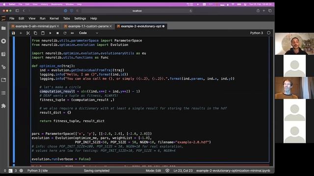Screen dimensions: 314x176
Task: Open JupyterLab Edit menu
Action: tap(21, 19)
